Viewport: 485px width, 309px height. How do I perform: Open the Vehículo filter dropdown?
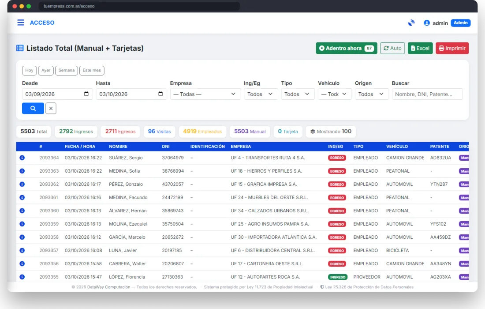point(335,94)
